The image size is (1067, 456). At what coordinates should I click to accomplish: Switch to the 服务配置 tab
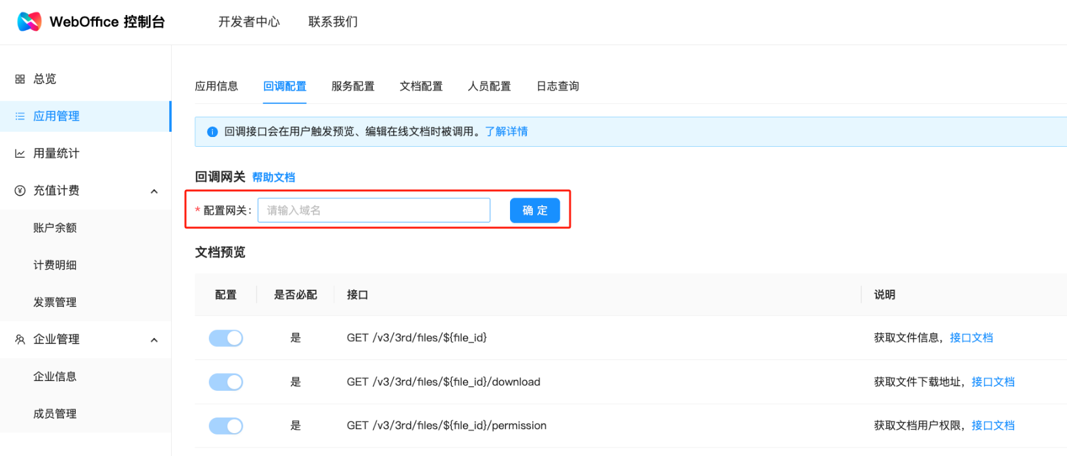[353, 86]
